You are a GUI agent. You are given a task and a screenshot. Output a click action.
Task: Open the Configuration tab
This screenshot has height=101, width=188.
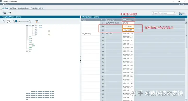click(37, 8)
